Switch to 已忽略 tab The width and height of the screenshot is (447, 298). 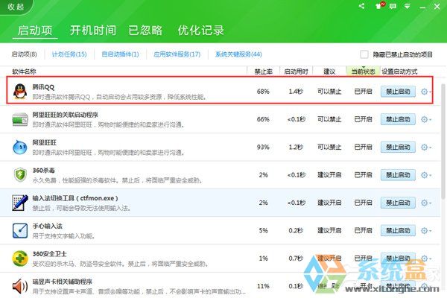point(145,31)
